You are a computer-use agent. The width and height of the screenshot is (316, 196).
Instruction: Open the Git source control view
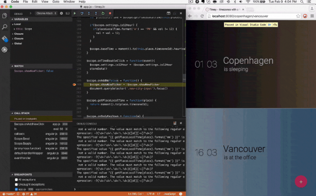(4, 39)
